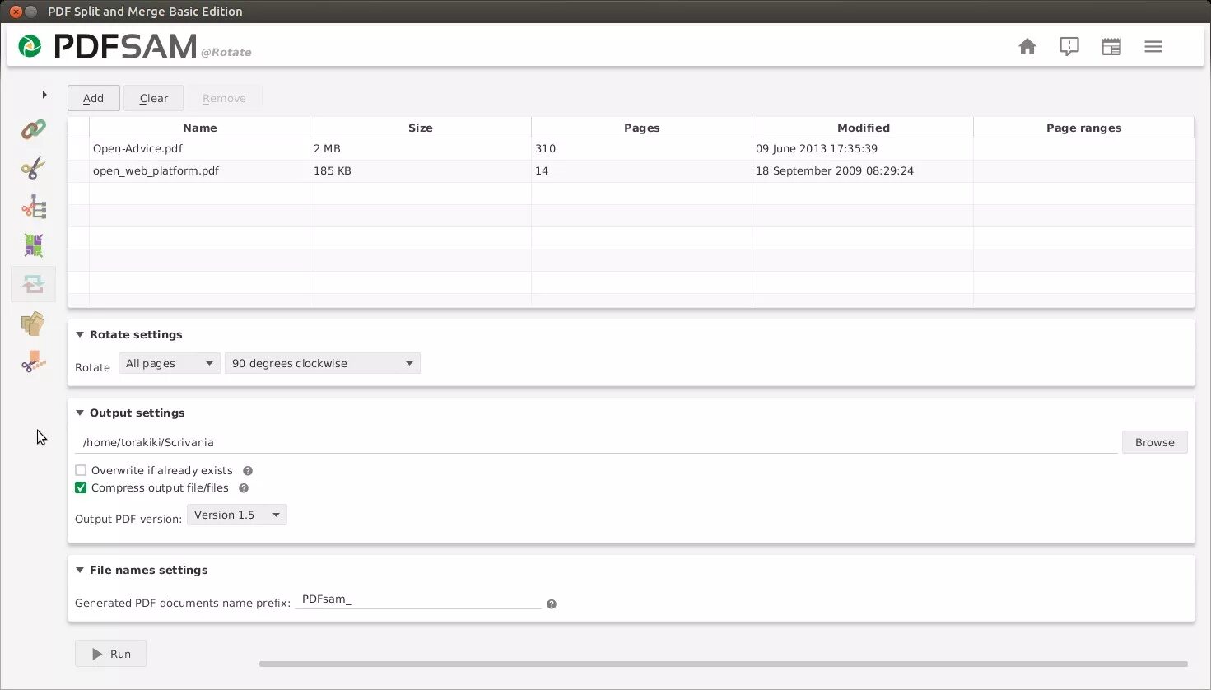This screenshot has height=690, width=1211.
Task: Close the PDF Split and Merge window
Action: click(16, 12)
